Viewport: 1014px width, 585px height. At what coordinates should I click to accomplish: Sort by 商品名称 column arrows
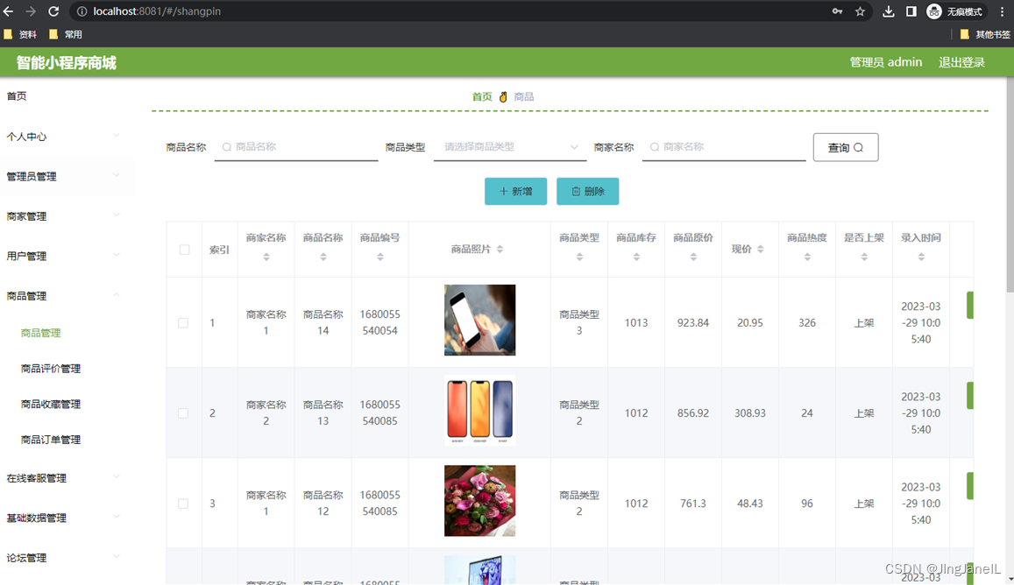tap(323, 257)
